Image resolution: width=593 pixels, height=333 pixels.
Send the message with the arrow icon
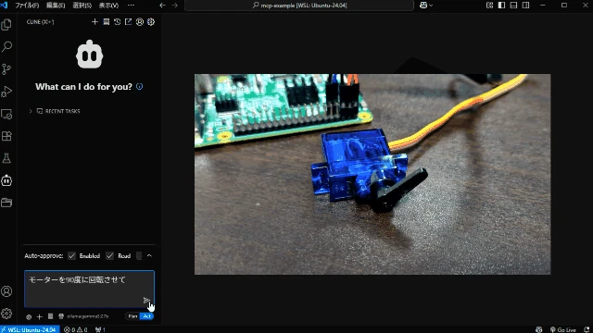(x=146, y=301)
